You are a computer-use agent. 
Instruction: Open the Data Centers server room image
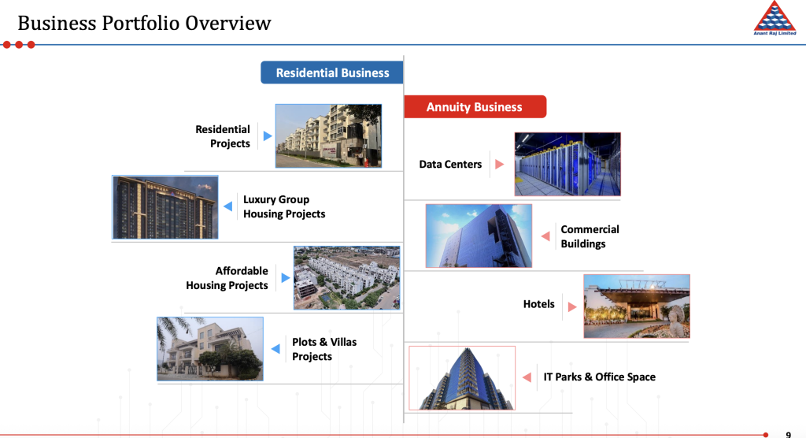point(568,164)
